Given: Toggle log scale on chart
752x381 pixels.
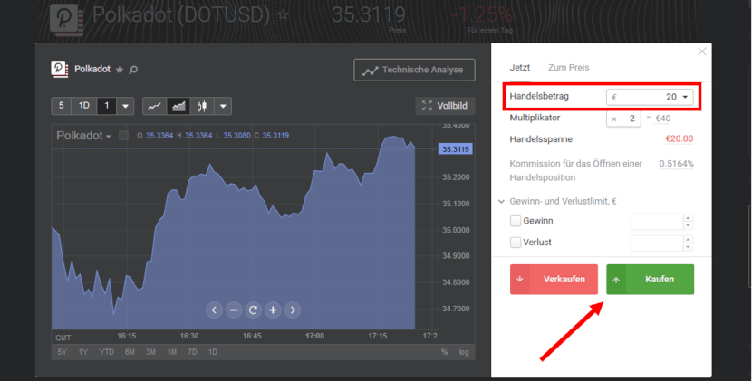Looking at the screenshot, I should (464, 352).
